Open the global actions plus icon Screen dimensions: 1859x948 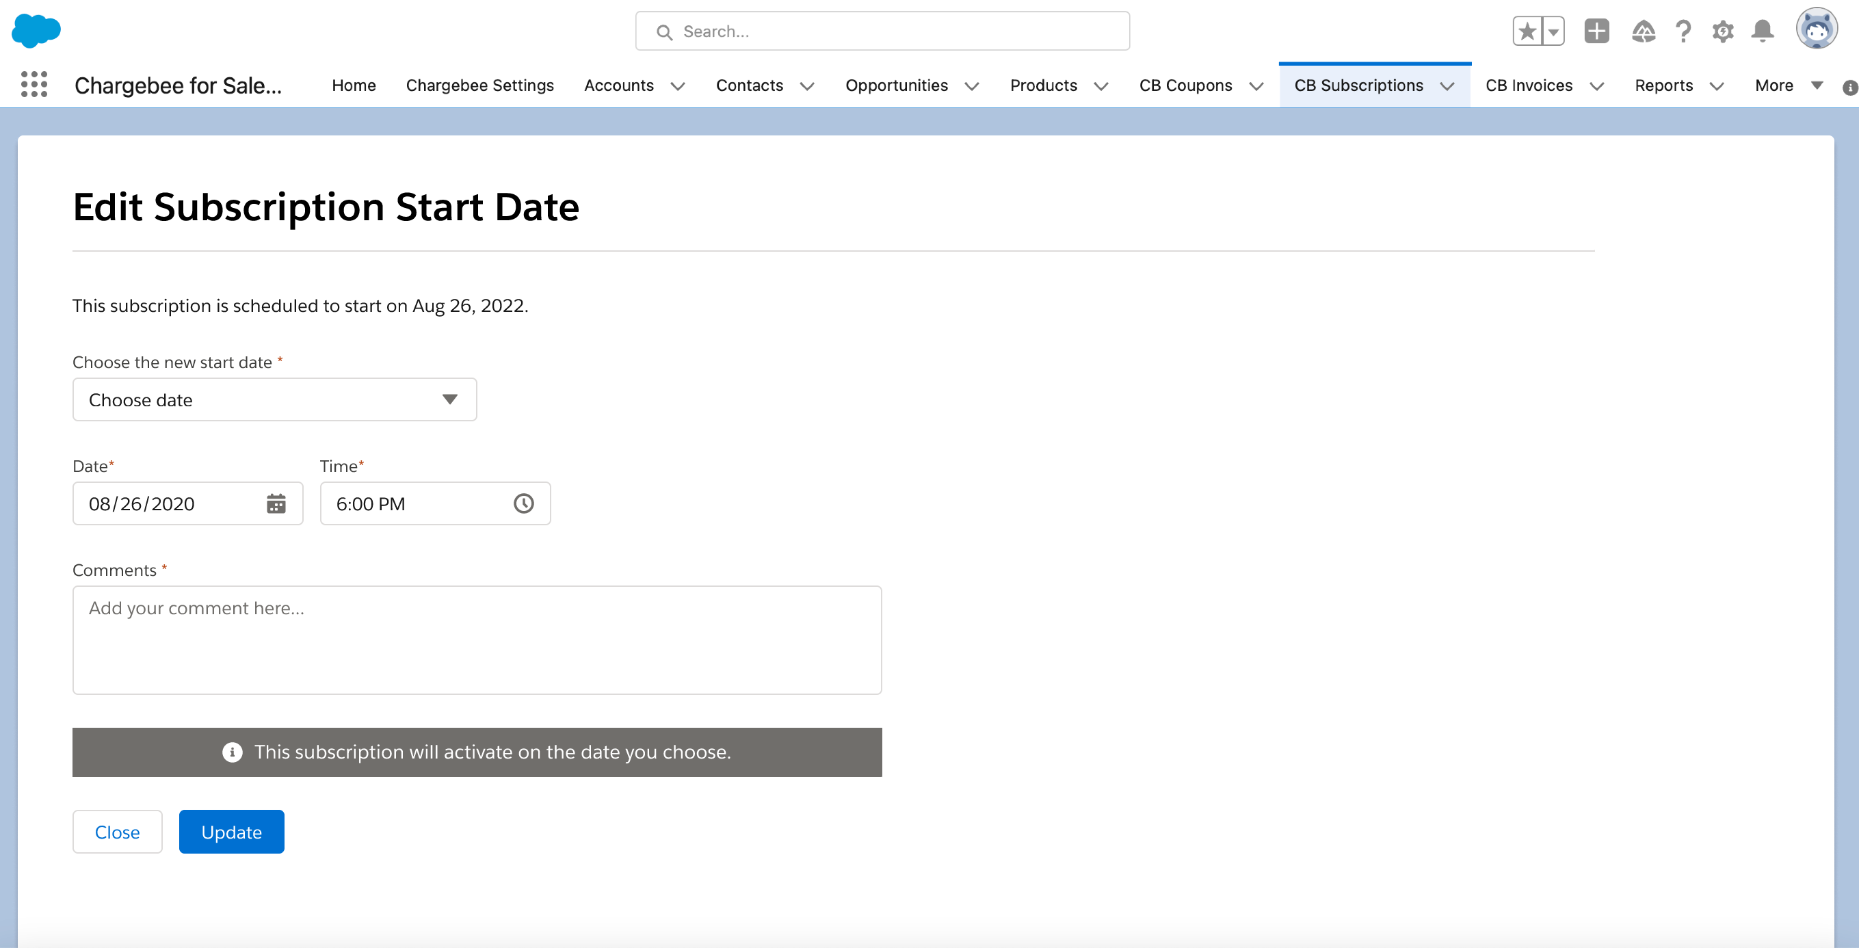pos(1596,31)
